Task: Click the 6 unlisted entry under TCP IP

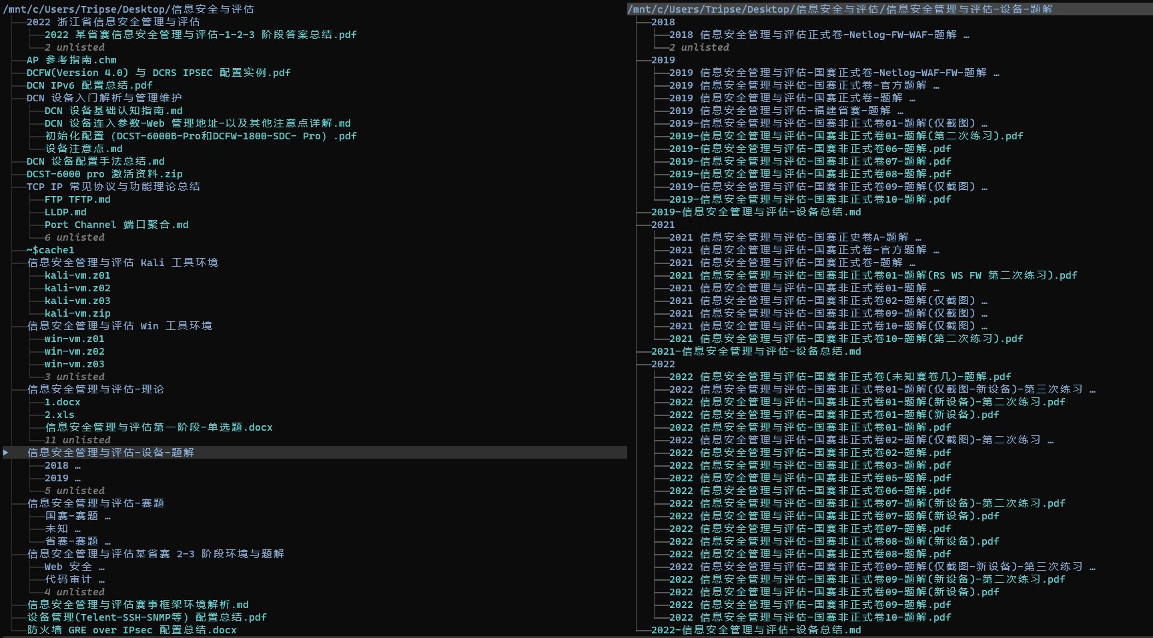Action: coord(75,237)
